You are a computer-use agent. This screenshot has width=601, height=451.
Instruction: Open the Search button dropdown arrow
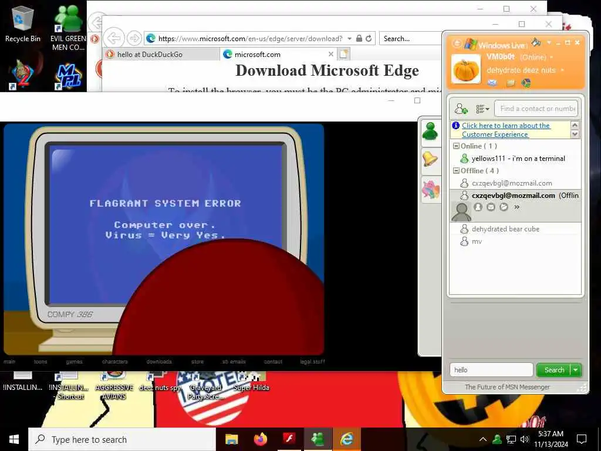(x=576, y=370)
